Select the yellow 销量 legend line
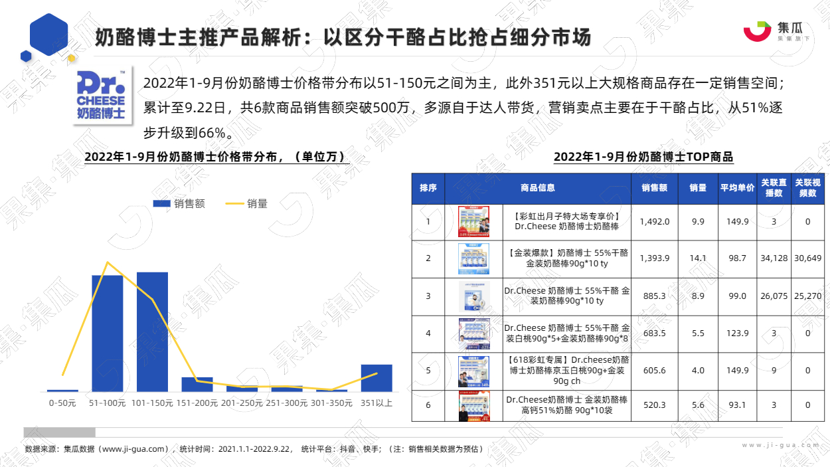Viewport: 830px width, 467px height. point(235,204)
